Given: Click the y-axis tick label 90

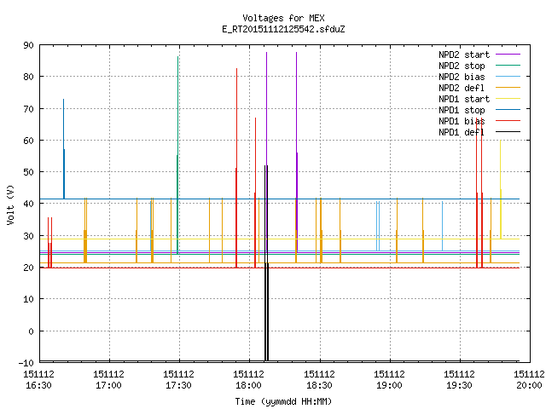Looking at the screenshot, I should coord(28,45).
